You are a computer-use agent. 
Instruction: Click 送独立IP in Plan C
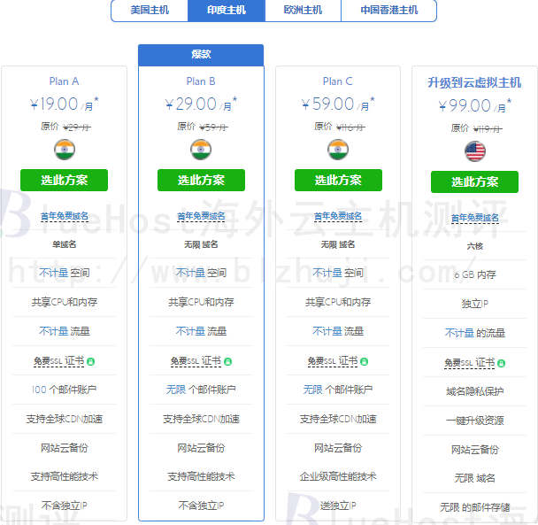(338, 506)
